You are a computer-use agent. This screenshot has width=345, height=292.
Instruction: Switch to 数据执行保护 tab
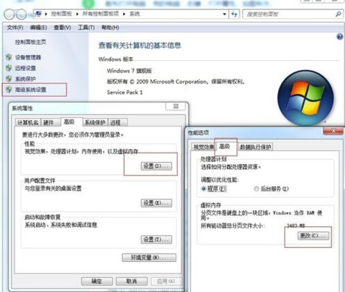[x=256, y=147]
